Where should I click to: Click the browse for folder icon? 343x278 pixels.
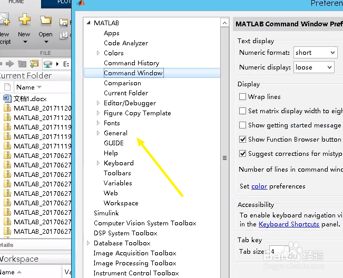(34, 64)
